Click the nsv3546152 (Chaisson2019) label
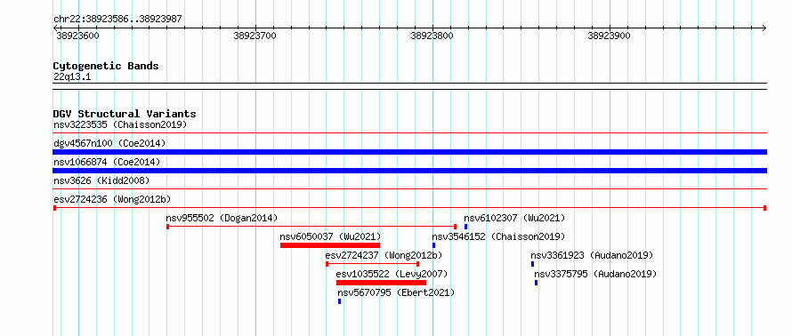 tap(498, 236)
